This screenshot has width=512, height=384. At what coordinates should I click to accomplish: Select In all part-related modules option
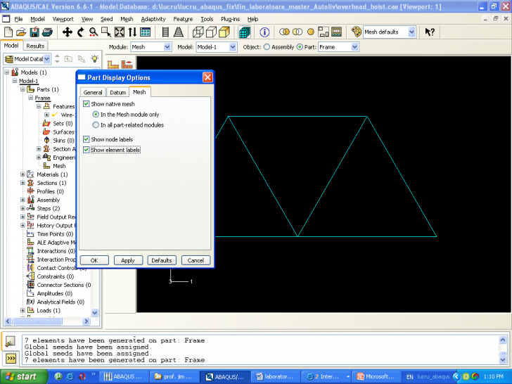click(x=96, y=125)
